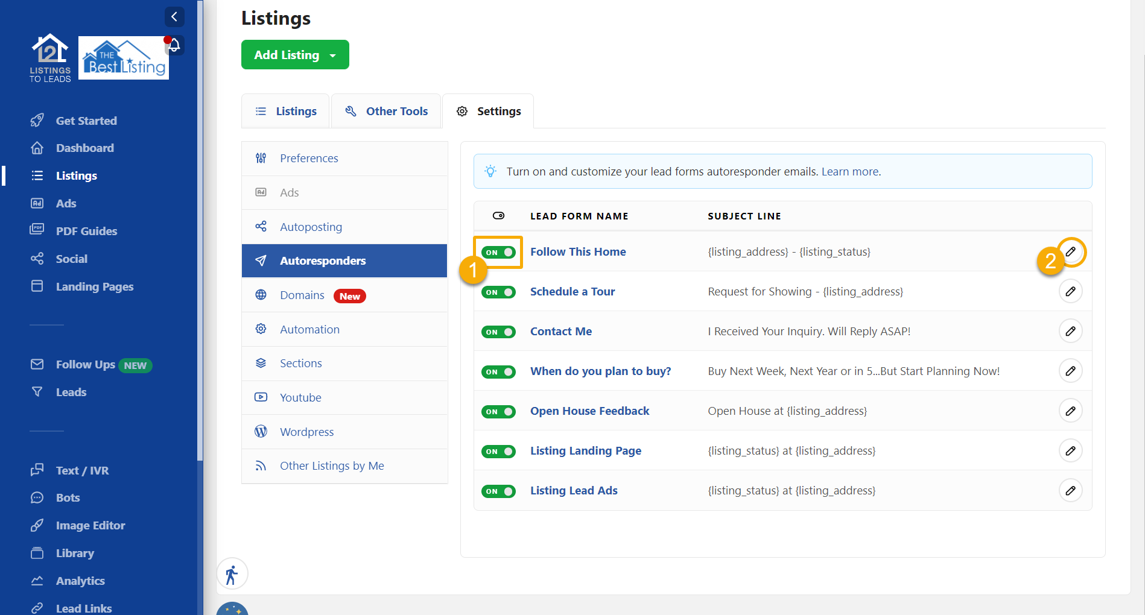
Task: Click The Best Listing logo image
Action: [x=123, y=58]
